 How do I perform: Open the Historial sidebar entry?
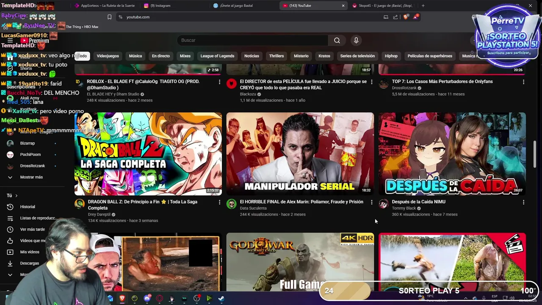pyautogui.click(x=28, y=207)
